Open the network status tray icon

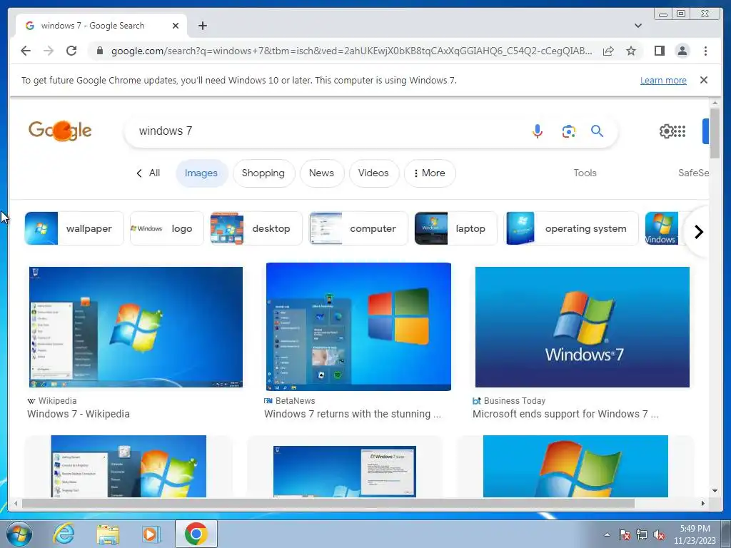point(642,535)
